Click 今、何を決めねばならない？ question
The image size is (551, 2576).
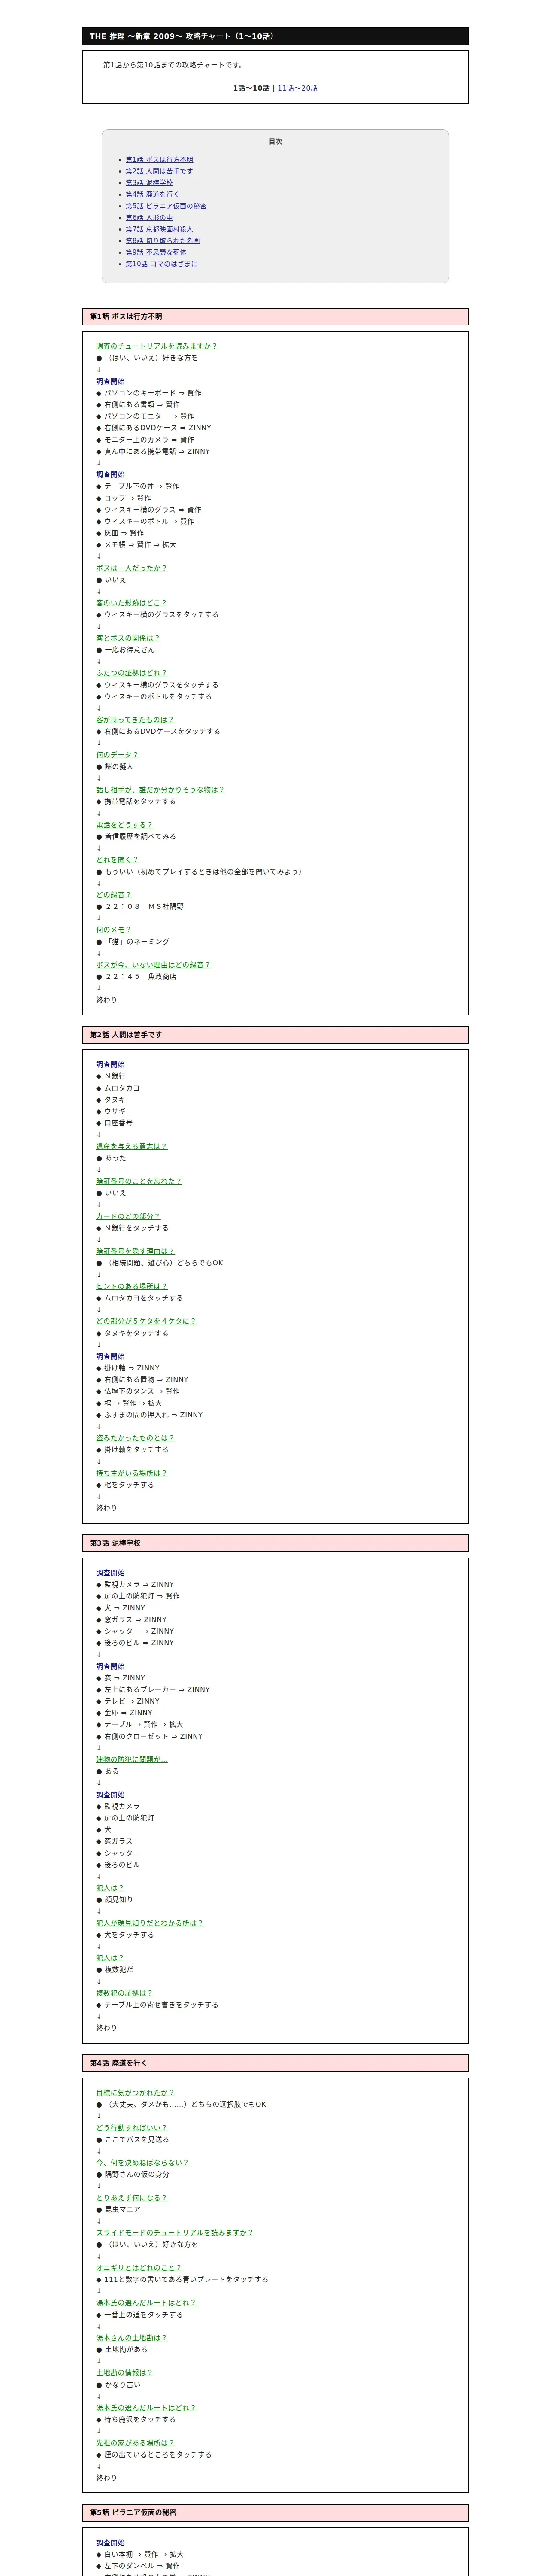coord(143,2163)
